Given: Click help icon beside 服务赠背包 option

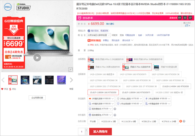Looking at the screenshot, I should click(x=115, y=115).
